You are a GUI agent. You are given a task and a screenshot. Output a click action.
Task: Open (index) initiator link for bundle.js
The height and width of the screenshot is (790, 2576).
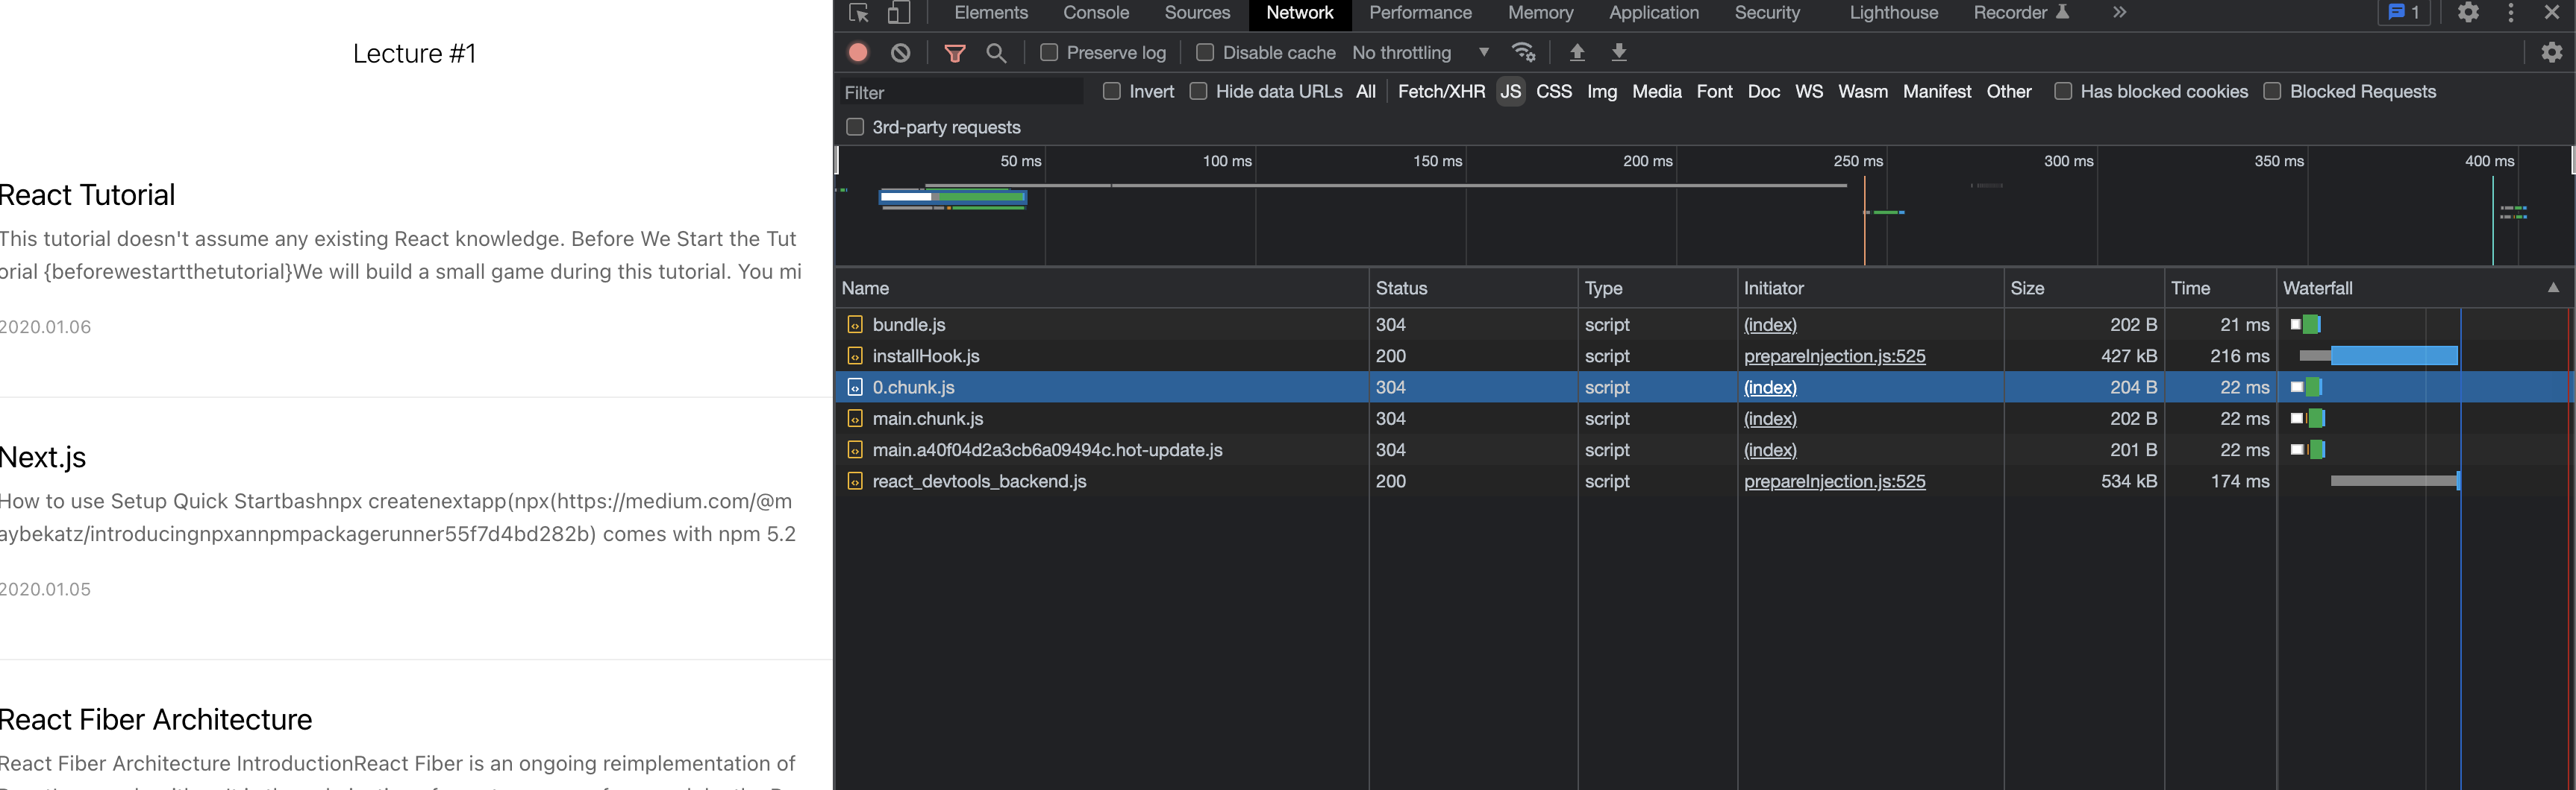tap(1770, 325)
